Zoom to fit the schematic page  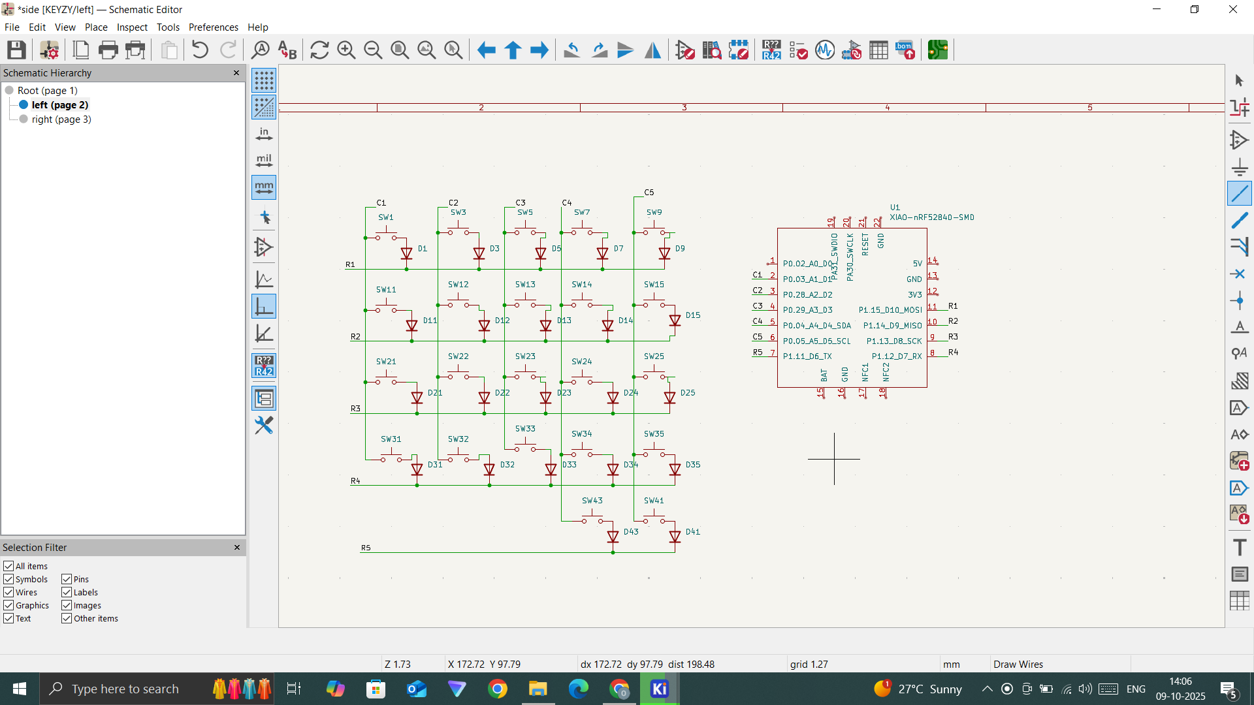point(400,50)
